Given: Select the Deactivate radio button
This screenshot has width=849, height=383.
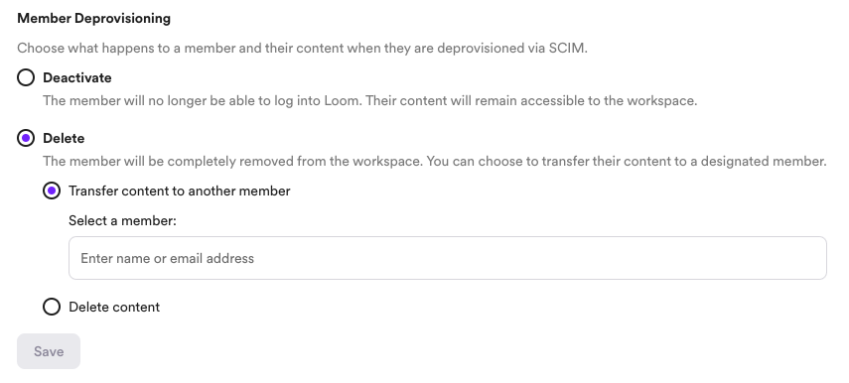Looking at the screenshot, I should (26, 78).
